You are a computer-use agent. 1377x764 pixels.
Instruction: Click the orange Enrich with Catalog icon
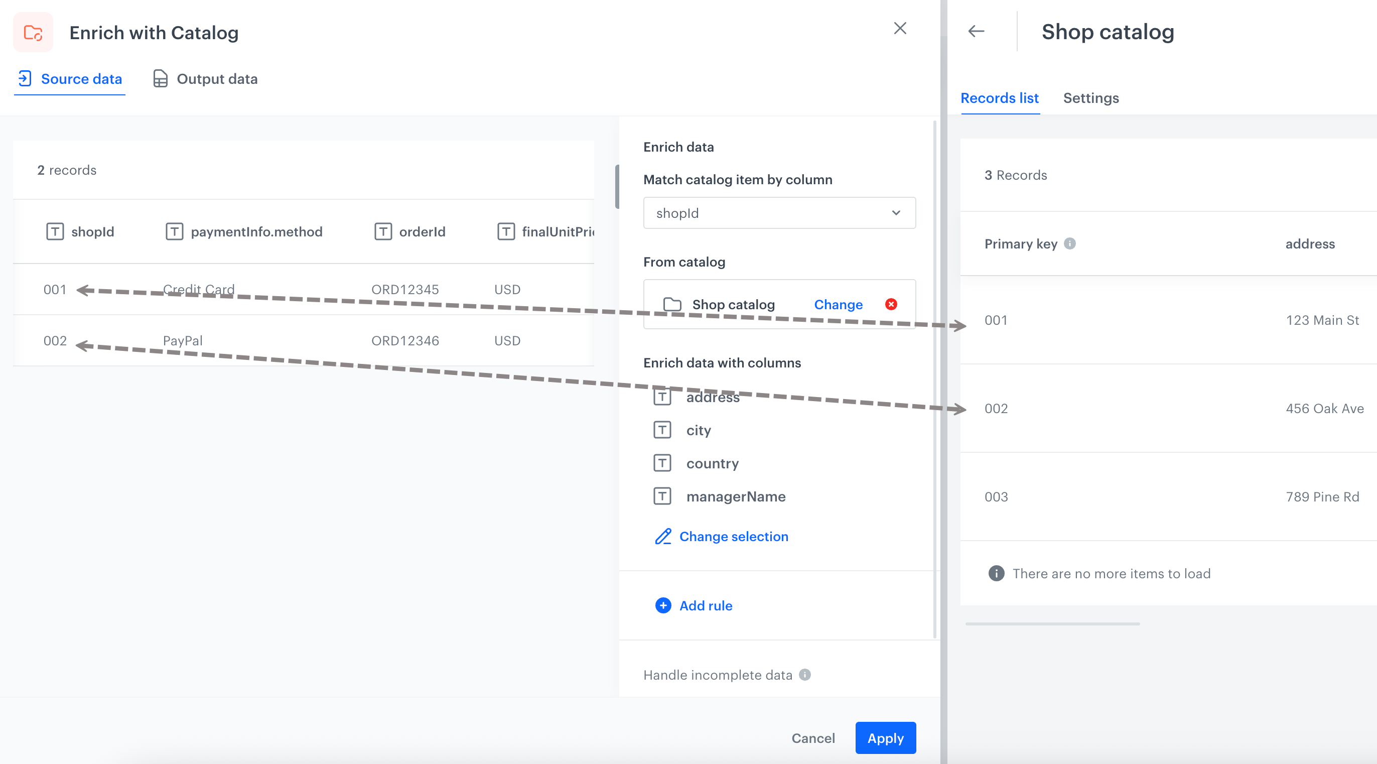point(33,32)
